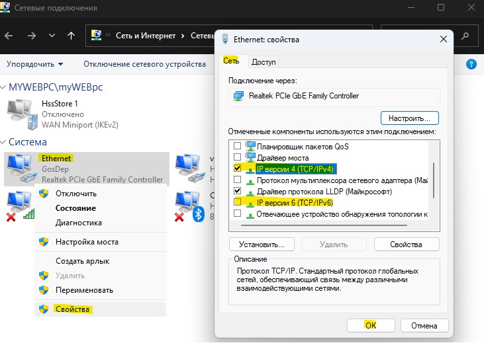This screenshot has width=484, height=343.
Task: Click the LLDP driver protocol icon
Action: 250,192
